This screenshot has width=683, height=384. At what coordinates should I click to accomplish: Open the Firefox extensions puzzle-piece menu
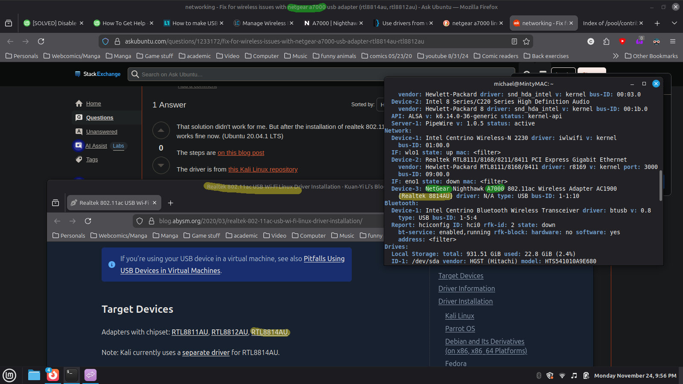(x=607, y=41)
